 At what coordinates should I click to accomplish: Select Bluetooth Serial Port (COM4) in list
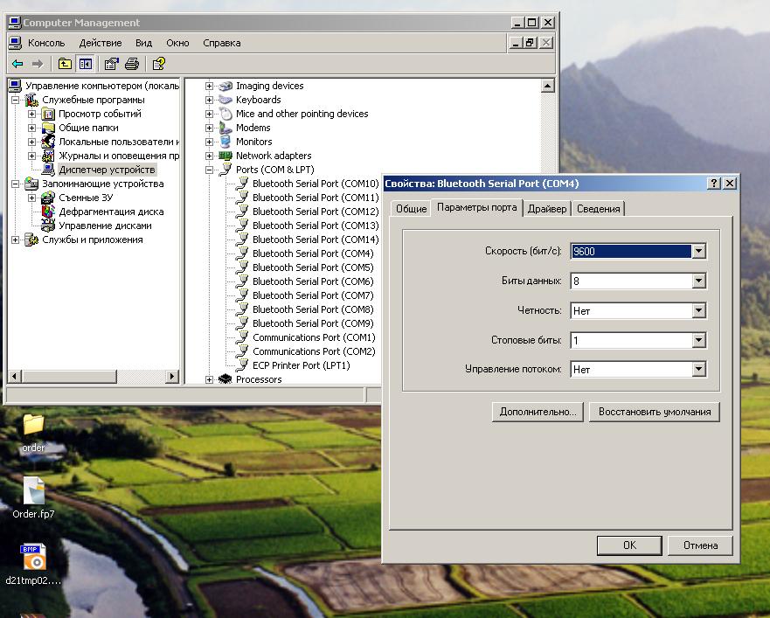coord(313,253)
